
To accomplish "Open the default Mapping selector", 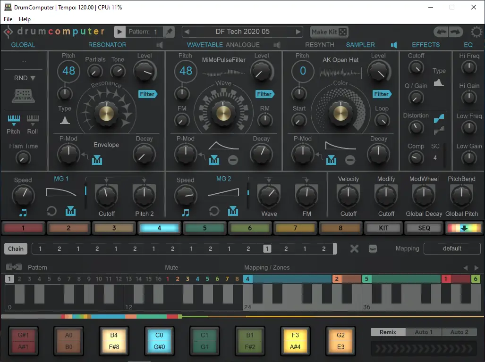I will (x=451, y=248).
